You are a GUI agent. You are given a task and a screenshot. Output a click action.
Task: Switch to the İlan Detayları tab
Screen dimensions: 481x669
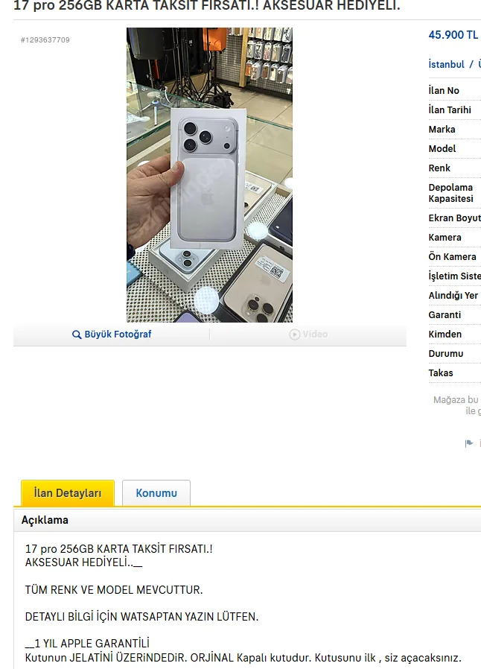click(x=68, y=493)
